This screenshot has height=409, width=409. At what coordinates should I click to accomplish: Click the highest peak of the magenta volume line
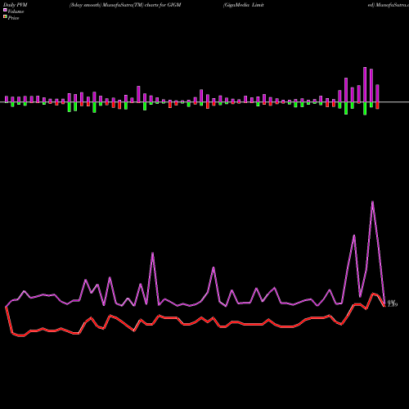(x=372, y=201)
